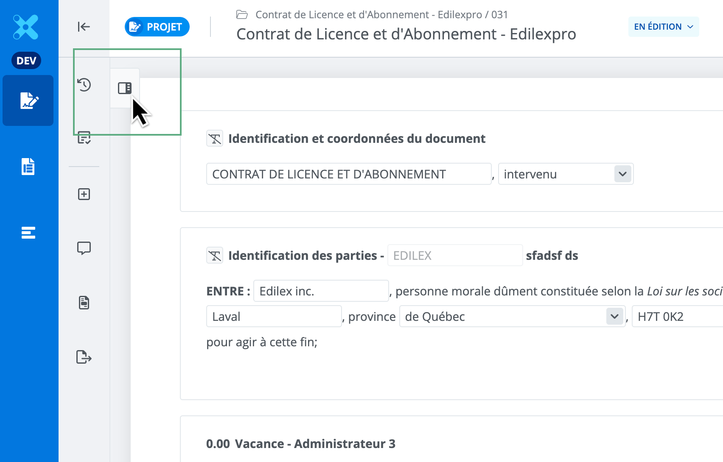The height and width of the screenshot is (462, 723).
Task: Click the PROJET status badge
Action: [x=157, y=27]
